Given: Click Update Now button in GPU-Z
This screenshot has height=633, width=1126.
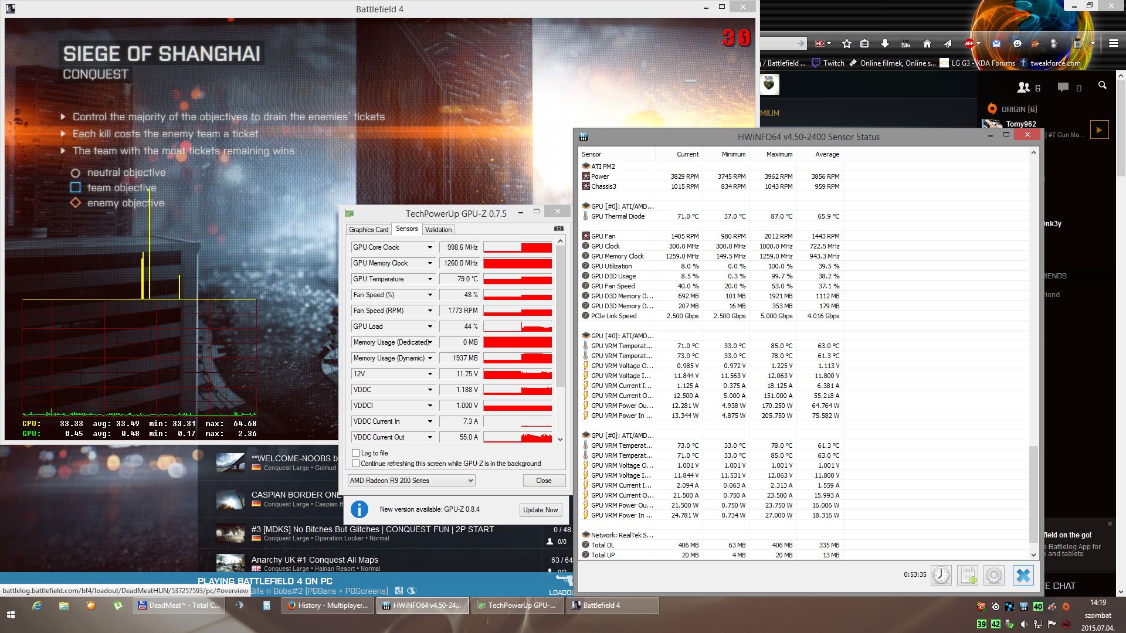Looking at the screenshot, I should pyautogui.click(x=540, y=509).
